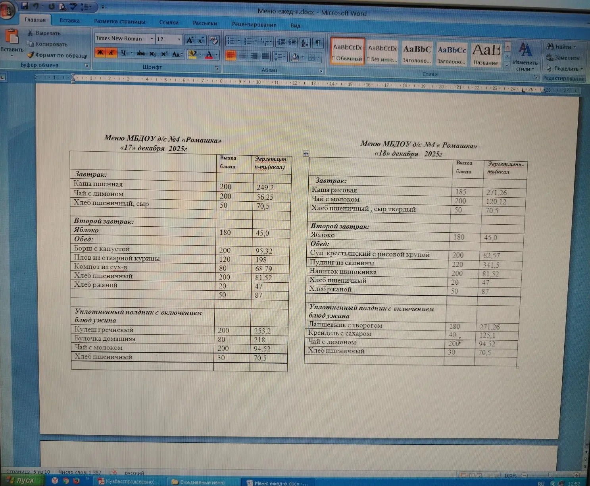Click the Cut scissors icon

pyautogui.click(x=30, y=33)
